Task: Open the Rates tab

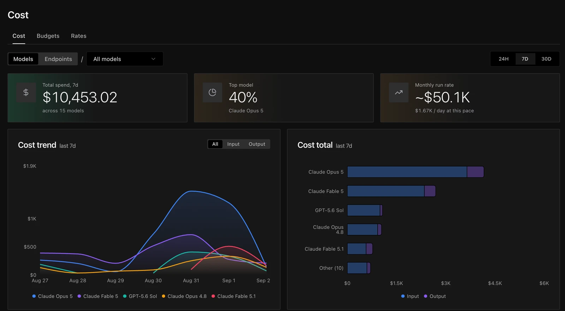Action: 78,36
